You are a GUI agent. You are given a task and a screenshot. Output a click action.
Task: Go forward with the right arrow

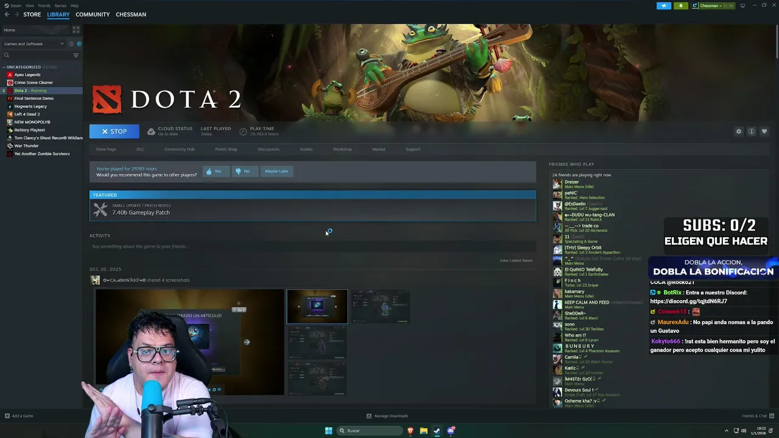(x=16, y=15)
